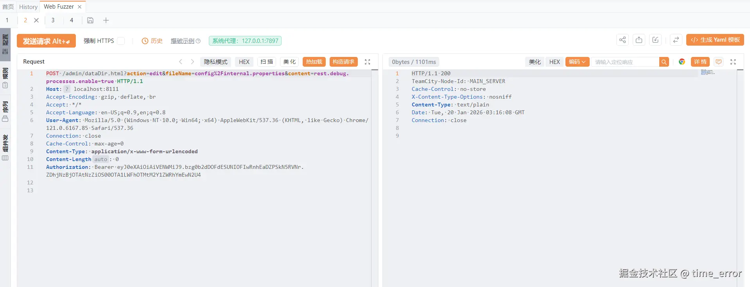
Task: Click the X-Content-Type-Options response header
Action: pyautogui.click(x=461, y=97)
